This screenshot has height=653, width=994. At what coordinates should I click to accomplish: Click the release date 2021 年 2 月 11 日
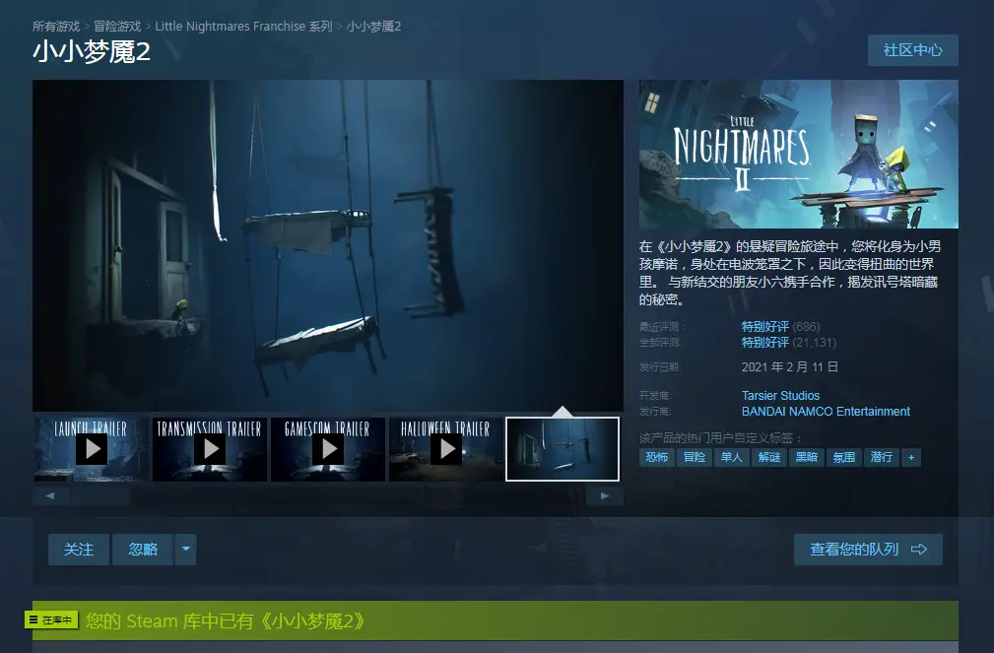click(790, 367)
